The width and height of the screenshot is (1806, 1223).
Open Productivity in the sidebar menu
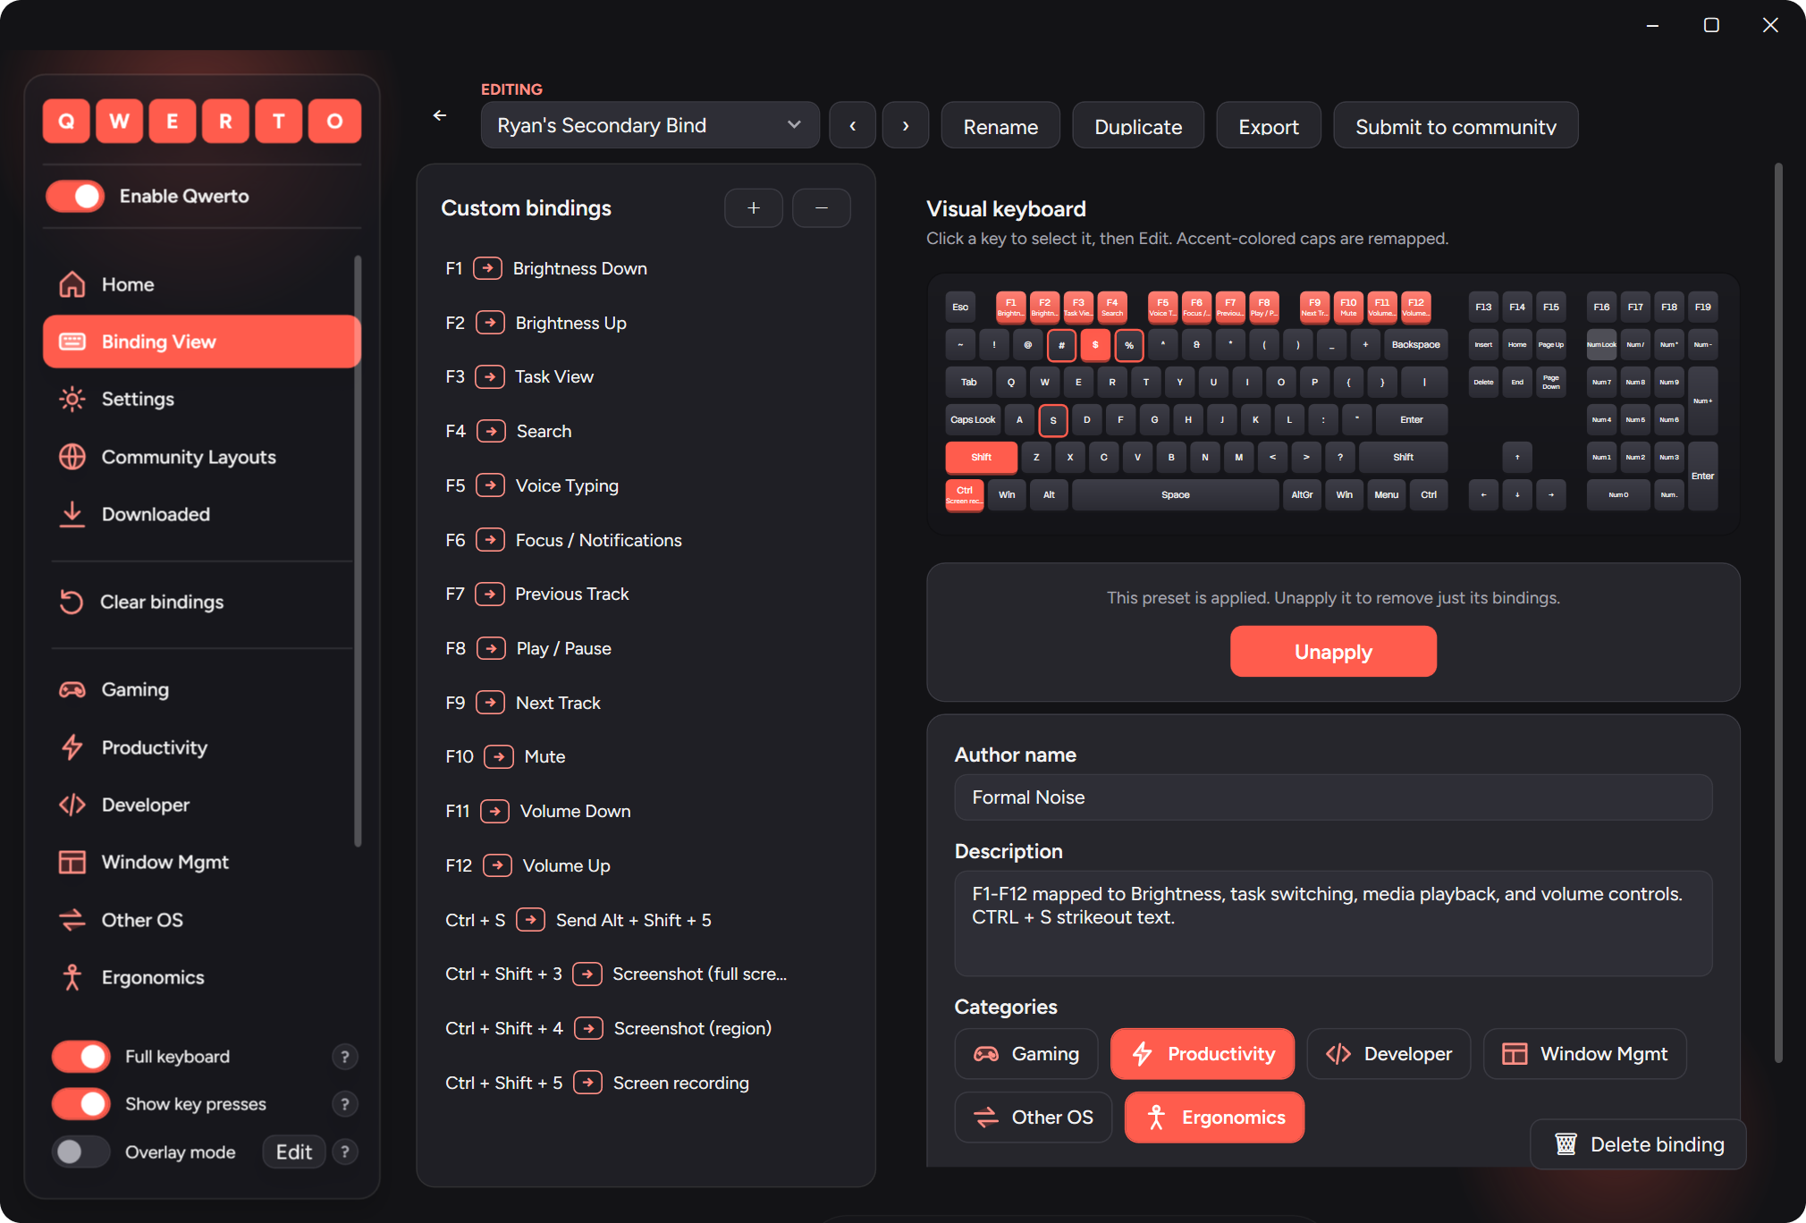201,747
